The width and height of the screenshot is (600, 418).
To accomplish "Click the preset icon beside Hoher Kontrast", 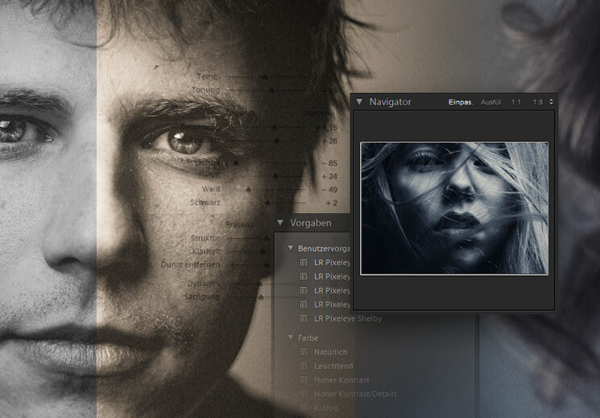I will point(304,380).
